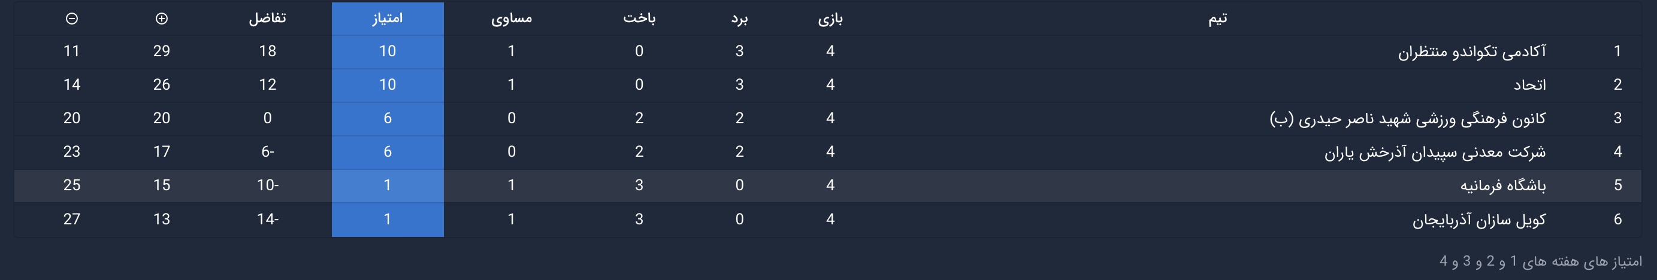Click points value 10 for اتحاد

387,85
